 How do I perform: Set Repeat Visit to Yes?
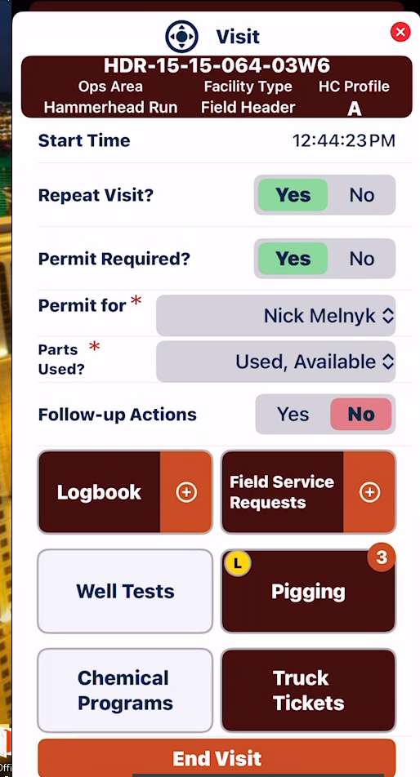tap(293, 195)
